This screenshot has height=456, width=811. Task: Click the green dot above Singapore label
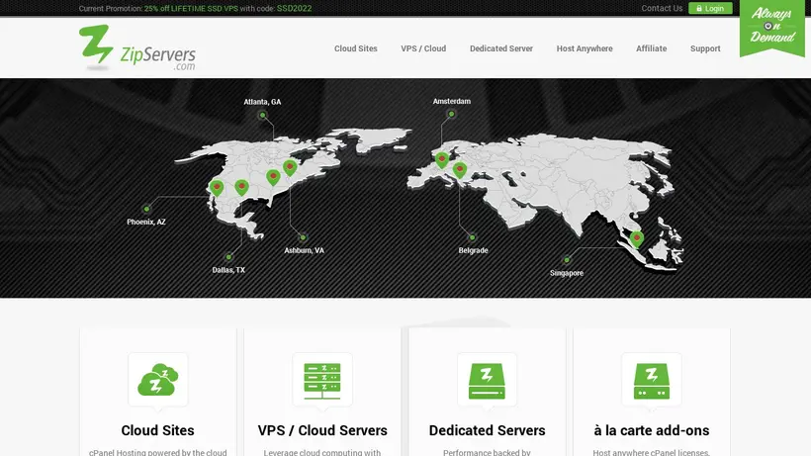coord(567,260)
